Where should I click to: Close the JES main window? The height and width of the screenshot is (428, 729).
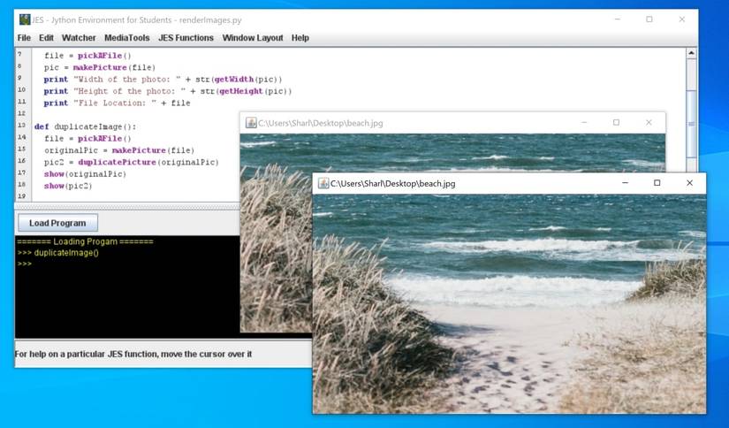click(681, 19)
